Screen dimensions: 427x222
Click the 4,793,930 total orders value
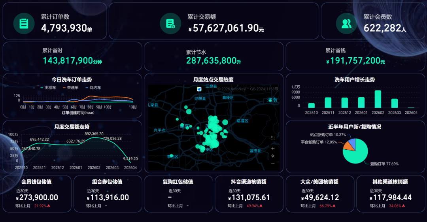[67, 28]
